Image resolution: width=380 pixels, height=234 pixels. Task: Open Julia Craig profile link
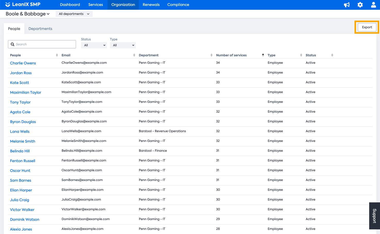click(20, 200)
